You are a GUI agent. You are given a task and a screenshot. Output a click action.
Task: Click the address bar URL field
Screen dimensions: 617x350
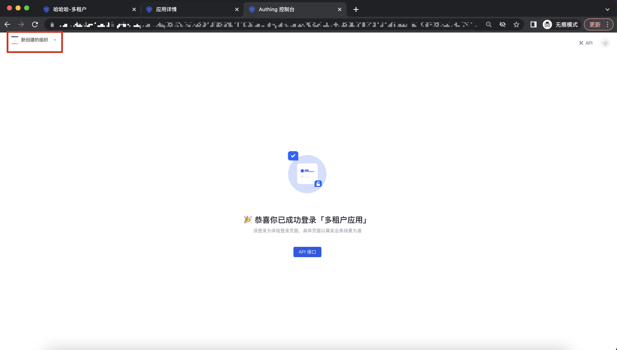point(265,25)
